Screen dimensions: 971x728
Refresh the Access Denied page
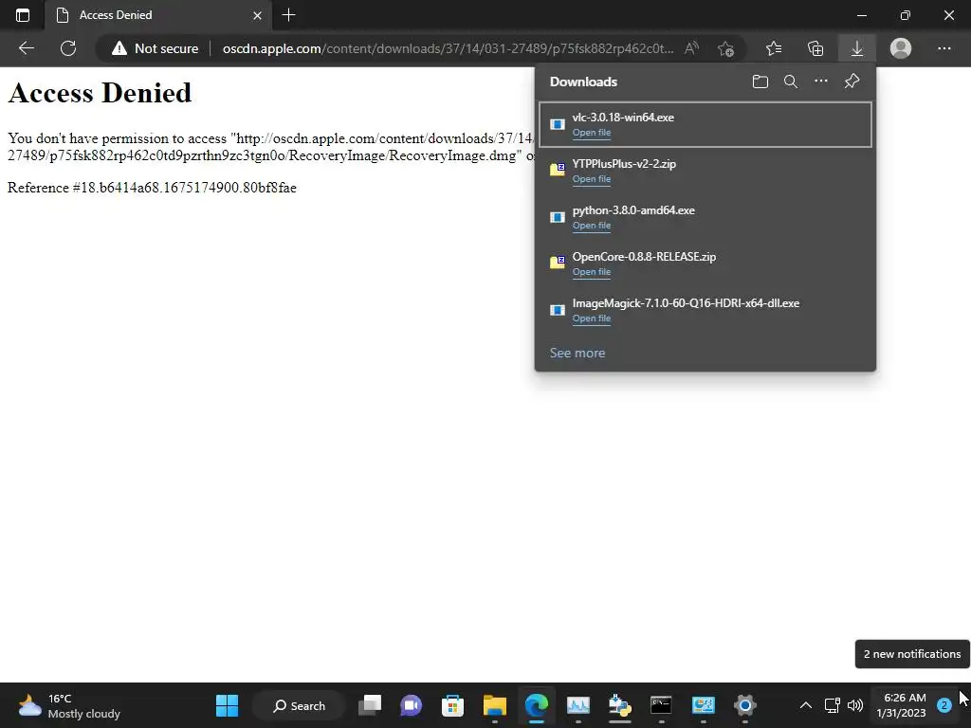[x=68, y=48]
